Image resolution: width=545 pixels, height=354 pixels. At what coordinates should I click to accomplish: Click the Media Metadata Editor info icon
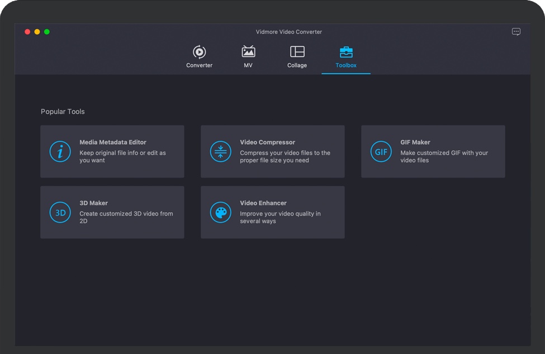click(x=60, y=151)
